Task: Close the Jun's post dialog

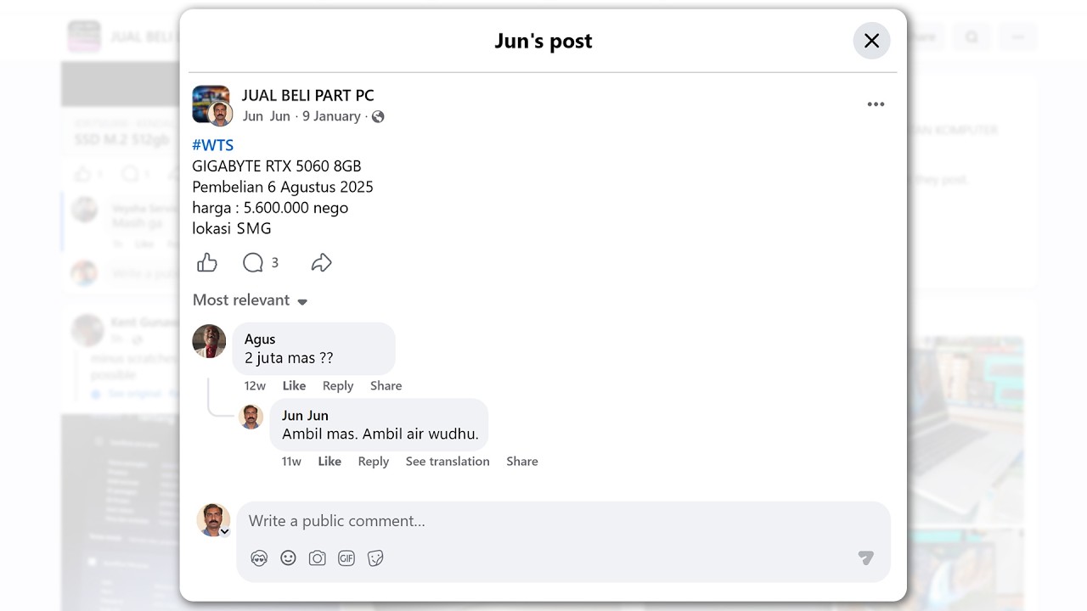Action: click(x=871, y=41)
